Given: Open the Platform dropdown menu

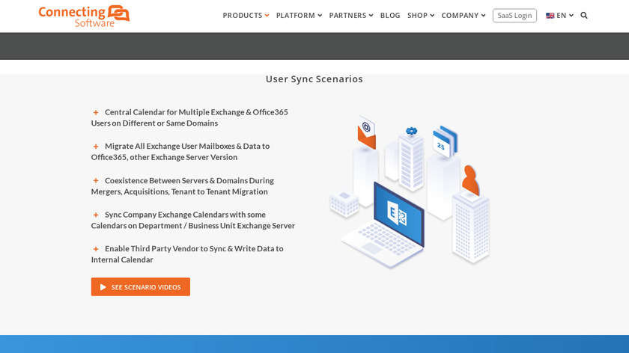Looking at the screenshot, I should coord(299,15).
